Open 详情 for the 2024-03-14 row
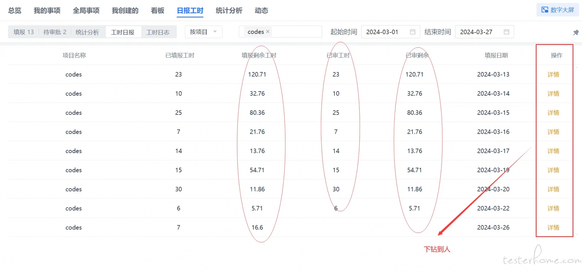 [x=553, y=93]
